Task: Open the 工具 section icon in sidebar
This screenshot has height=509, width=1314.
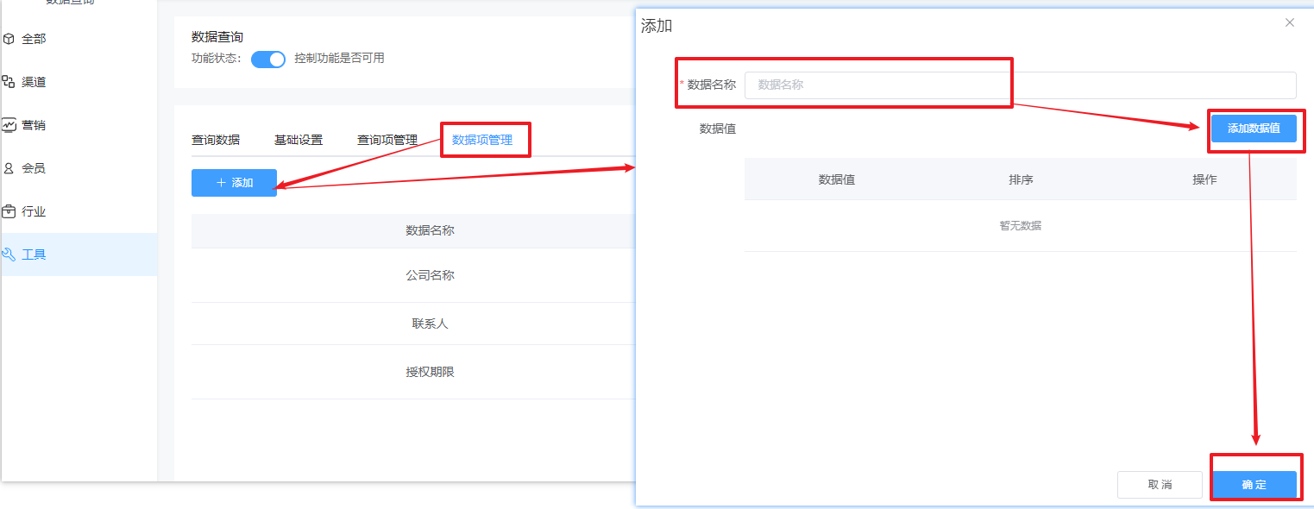Action: [11, 254]
